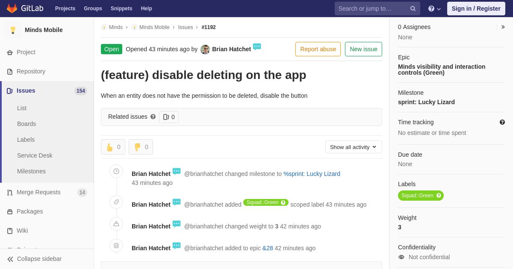Viewport: 513px width, 269px height.
Task: Click the Related issues help icon
Action: point(153,117)
